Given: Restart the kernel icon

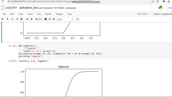Looking at the screenshot, I should pyautogui.click(x=50, y=19).
